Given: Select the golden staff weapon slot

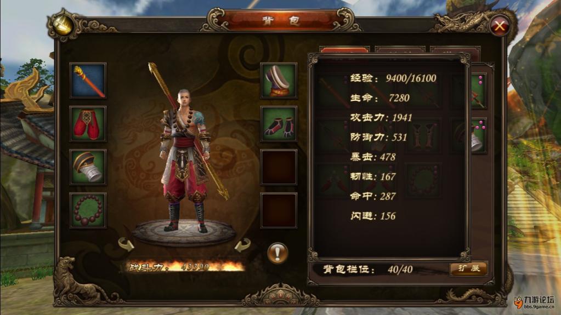Looking at the screenshot, I should click(x=88, y=81).
